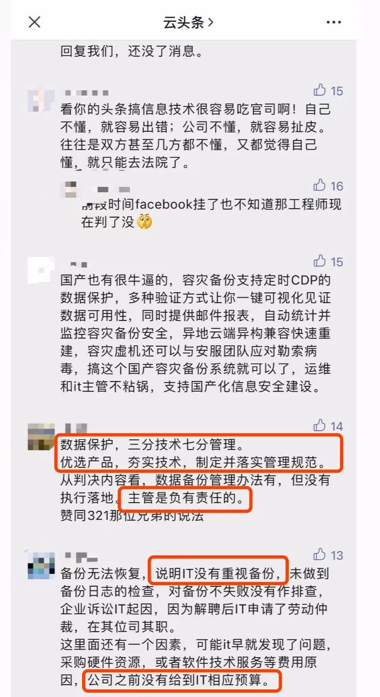380x697 pixels.
Task: Select the reply text about facebook挂了
Action: 212,213
